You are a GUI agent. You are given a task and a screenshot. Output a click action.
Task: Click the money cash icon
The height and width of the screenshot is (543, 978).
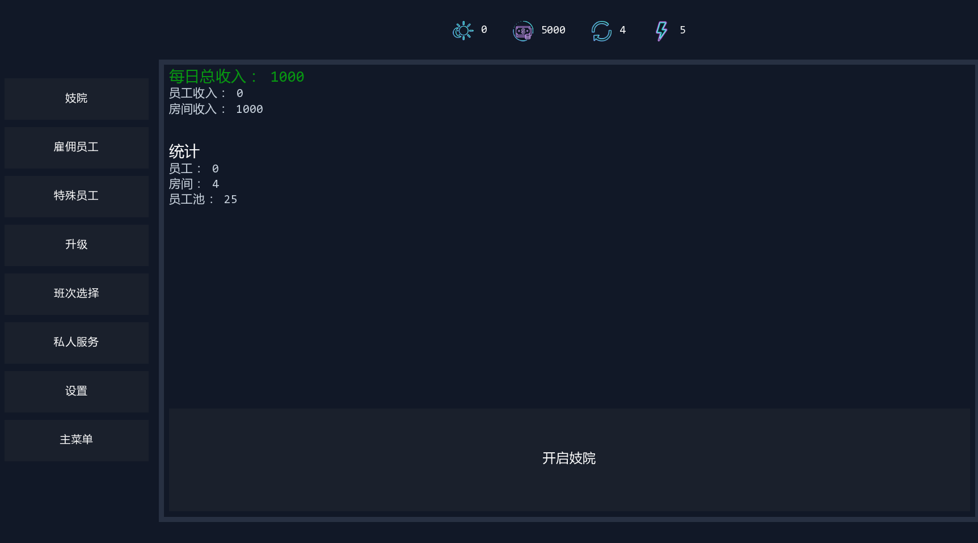coord(522,31)
